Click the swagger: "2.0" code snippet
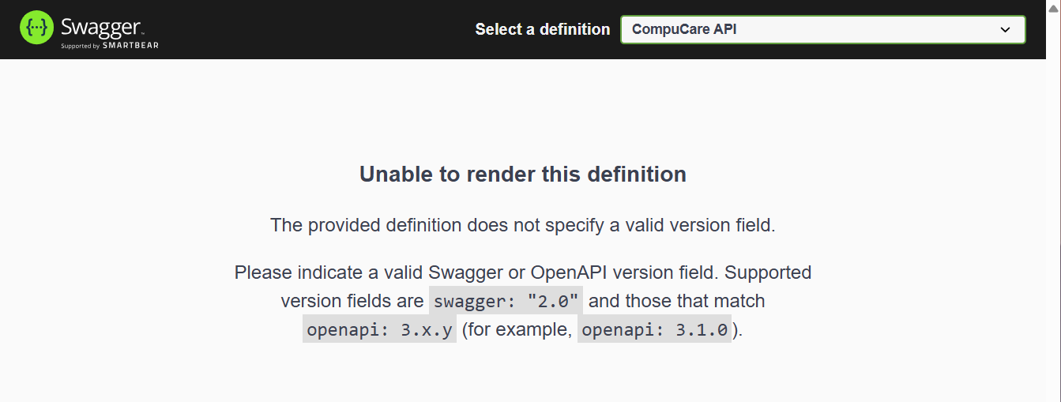This screenshot has height=402, width=1061. coord(506,301)
